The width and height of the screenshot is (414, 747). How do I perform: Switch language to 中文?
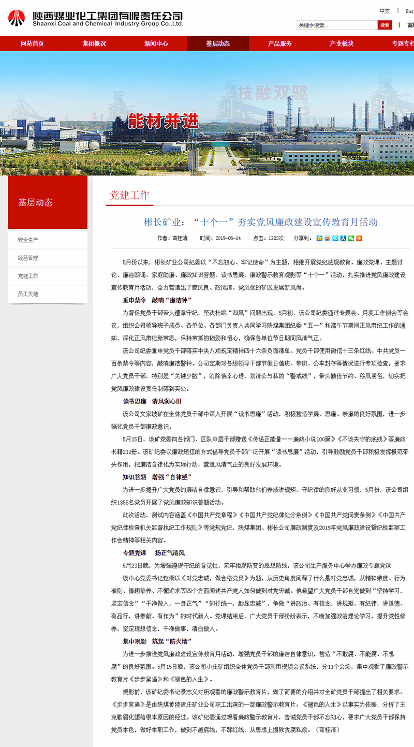385,10
